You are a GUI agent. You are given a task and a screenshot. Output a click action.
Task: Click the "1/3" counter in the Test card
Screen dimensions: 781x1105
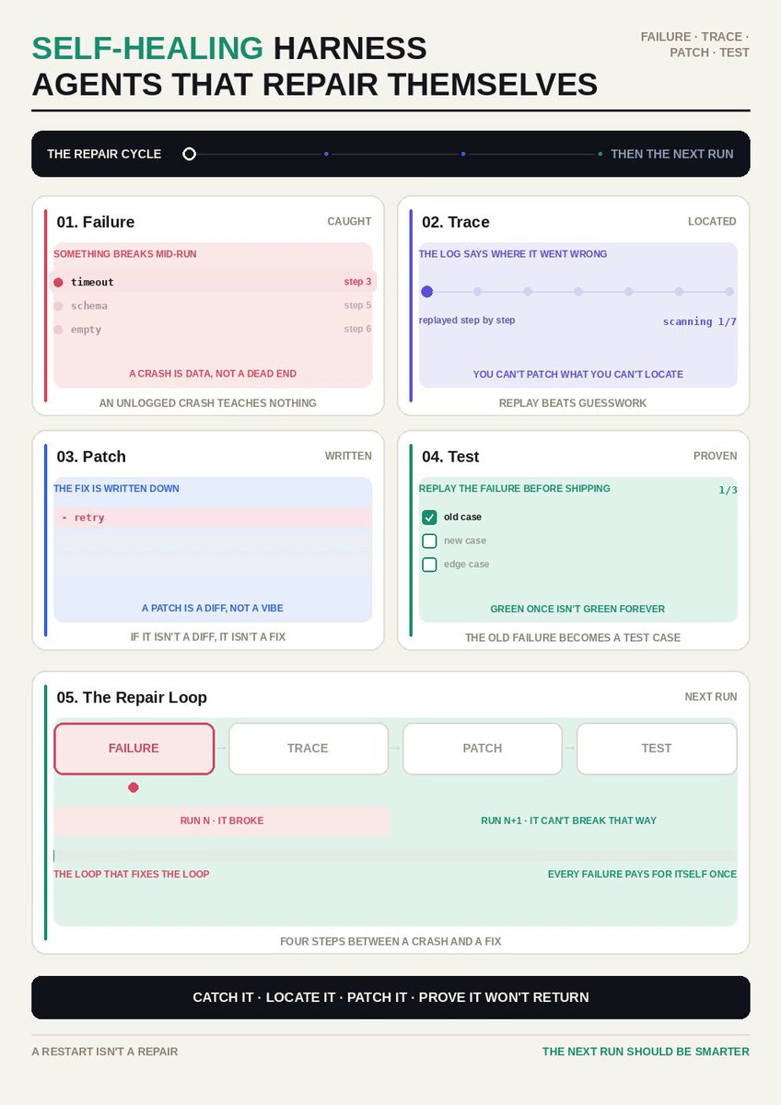[728, 490]
